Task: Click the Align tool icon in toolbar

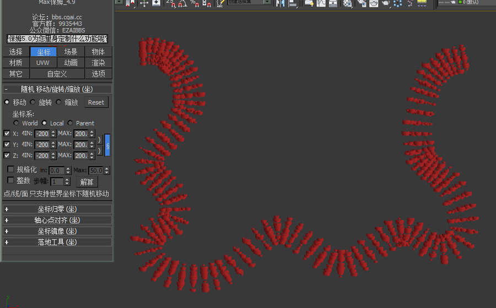Action: 292,3
